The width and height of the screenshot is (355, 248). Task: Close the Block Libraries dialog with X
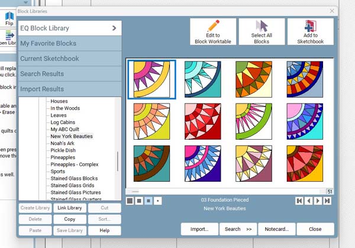(x=332, y=11)
